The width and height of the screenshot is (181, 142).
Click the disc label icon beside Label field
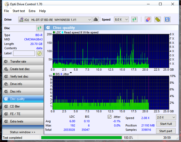tap(39, 53)
